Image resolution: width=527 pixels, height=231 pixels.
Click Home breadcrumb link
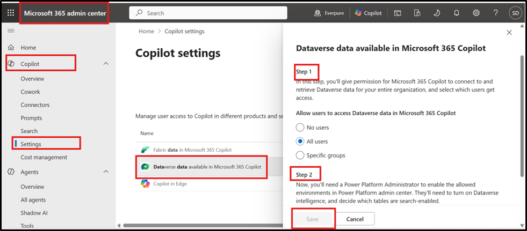coord(146,31)
